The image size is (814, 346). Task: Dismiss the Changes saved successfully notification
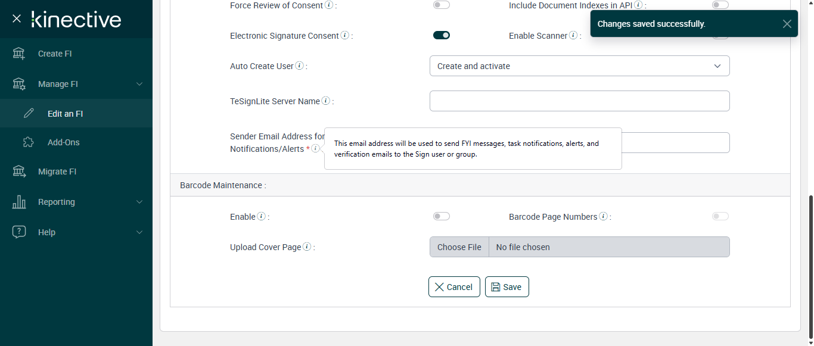click(x=787, y=24)
